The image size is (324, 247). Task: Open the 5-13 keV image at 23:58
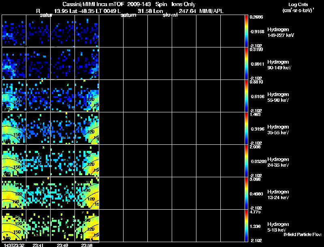[x=87, y=226]
